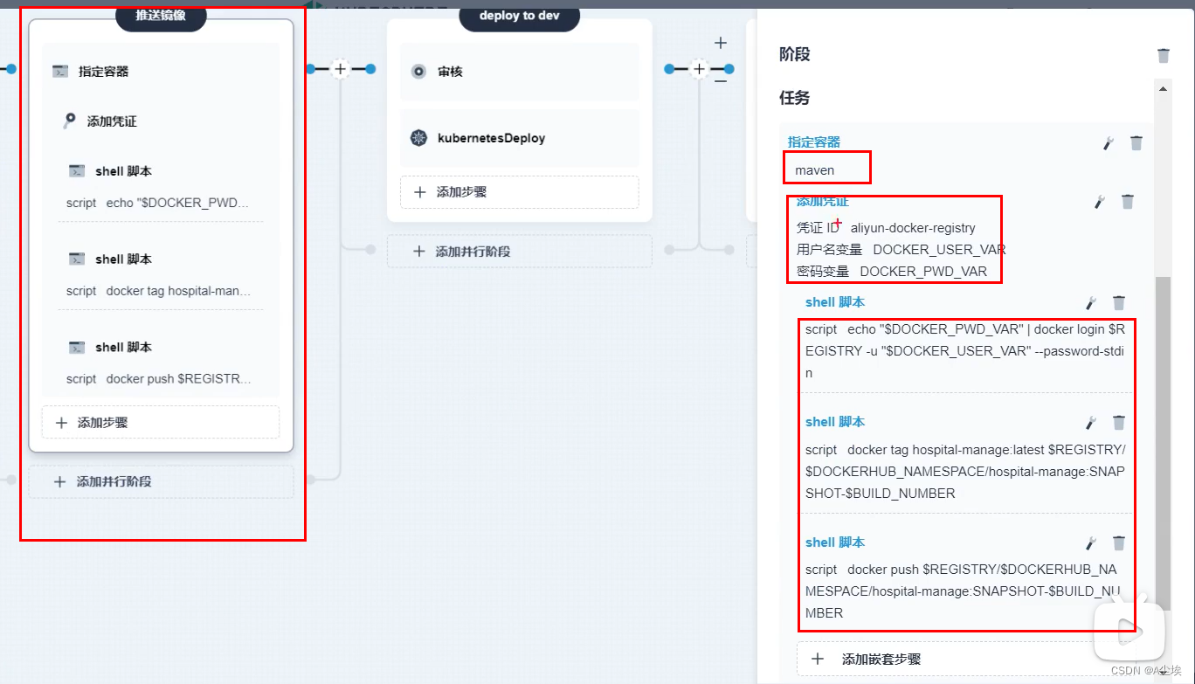Viewport: 1195px width, 684px height.
Task: Zoom out canvas with minus control
Action: pos(721,81)
